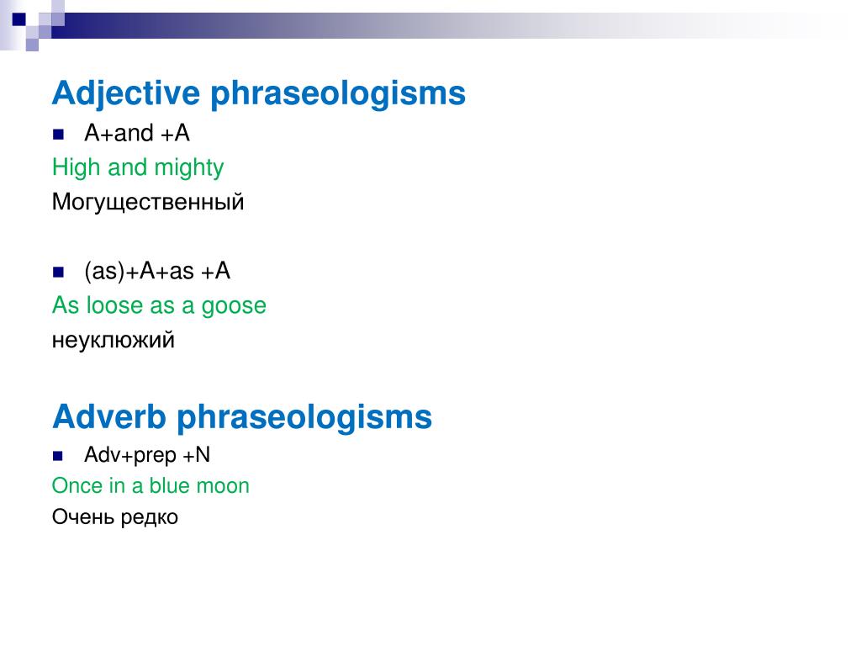861x646 pixels.
Task: Click the (as)+A+as +A pattern text
Action: pos(157,272)
